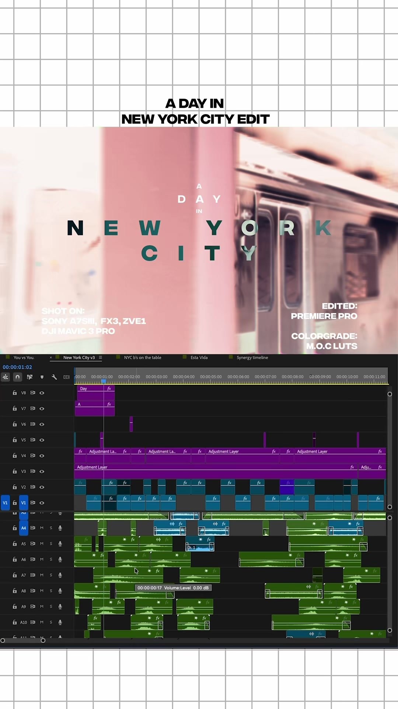Click the V1 source patching indicator
Screen dimensions: 398x709
[x=5, y=503]
